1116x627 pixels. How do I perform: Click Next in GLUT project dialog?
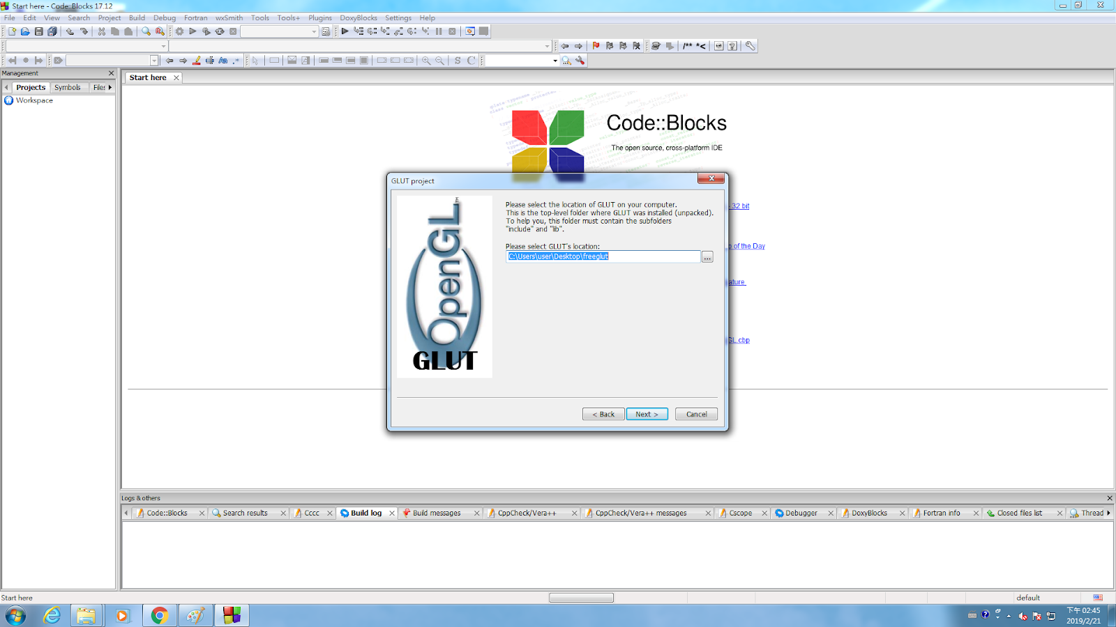647,414
